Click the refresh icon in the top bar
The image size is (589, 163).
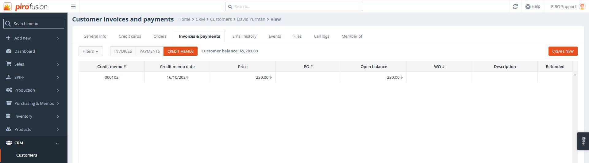coord(515,6)
